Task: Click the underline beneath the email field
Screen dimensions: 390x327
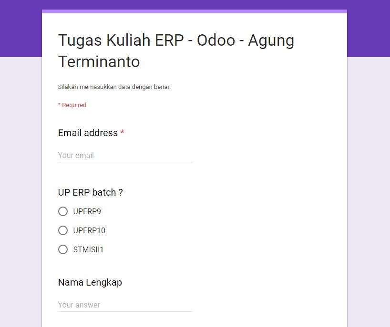Action: (x=125, y=162)
